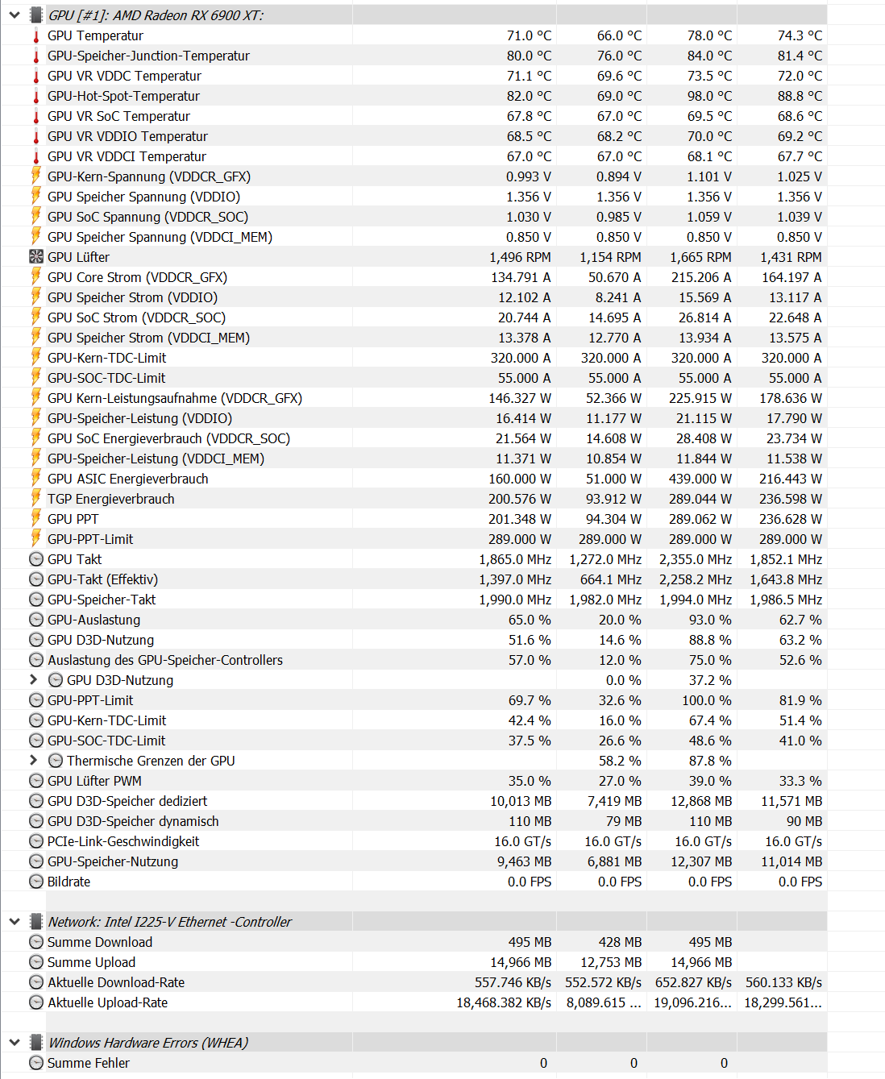Click the 18,468.382 KB/s upload rate value
The height and width of the screenshot is (1079, 885).
(504, 1002)
